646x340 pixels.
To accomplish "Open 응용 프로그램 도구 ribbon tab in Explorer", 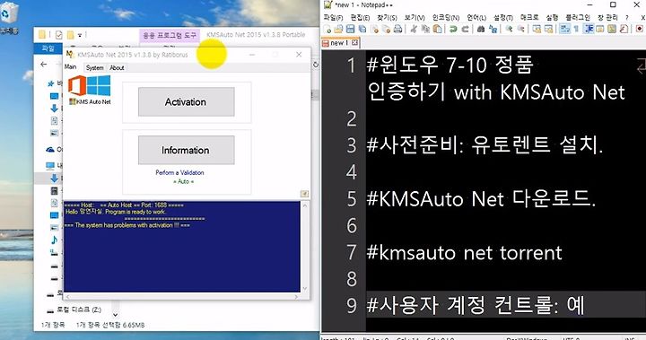I will 170,36.
